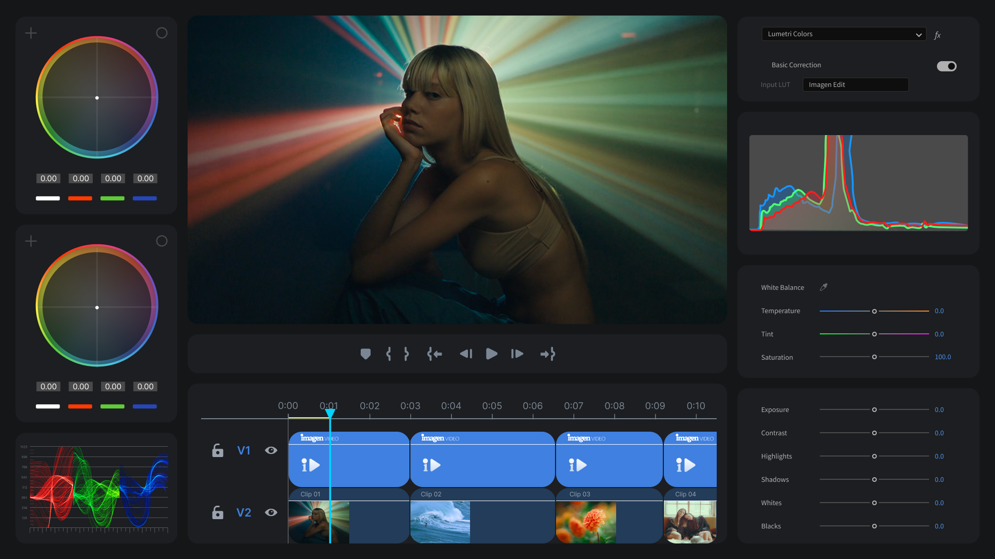
Task: Click the mark in brace icon
Action: (x=389, y=354)
